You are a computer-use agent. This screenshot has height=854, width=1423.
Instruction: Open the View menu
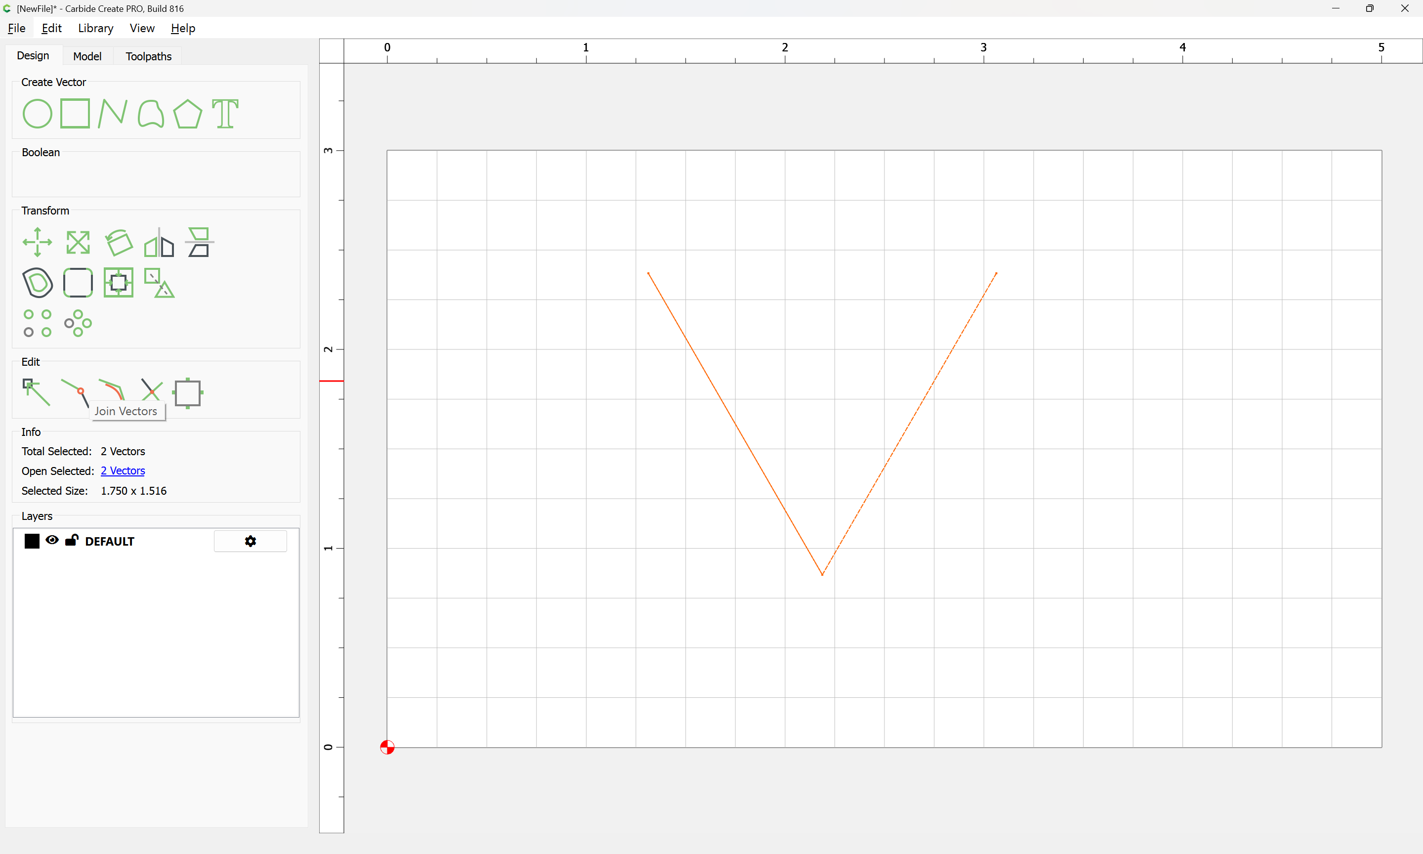coord(142,28)
